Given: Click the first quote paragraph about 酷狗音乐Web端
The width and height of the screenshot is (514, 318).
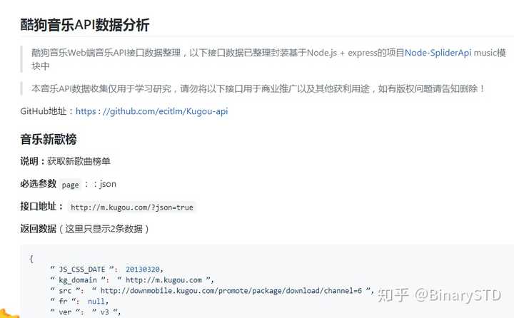Looking at the screenshot, I should click(x=268, y=59).
